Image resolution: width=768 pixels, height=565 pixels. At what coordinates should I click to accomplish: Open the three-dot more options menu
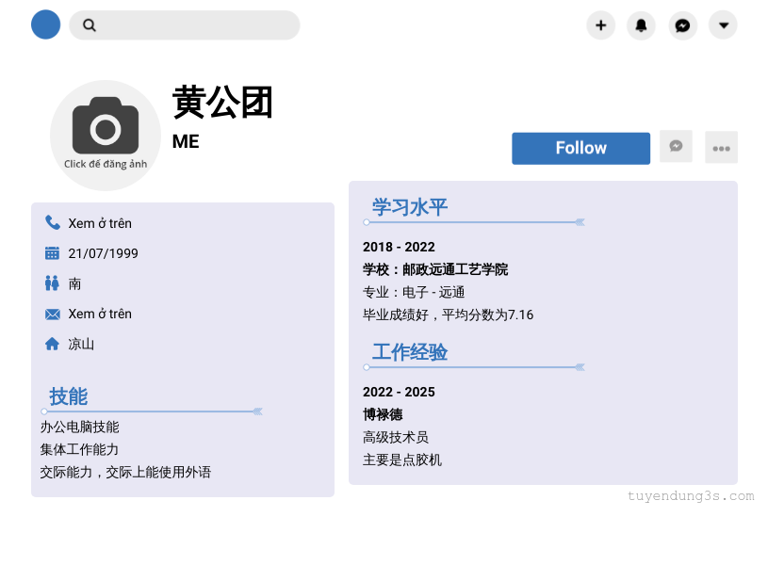click(721, 148)
